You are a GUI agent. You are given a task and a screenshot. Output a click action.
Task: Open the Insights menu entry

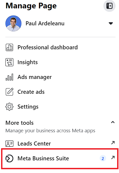click(x=28, y=62)
